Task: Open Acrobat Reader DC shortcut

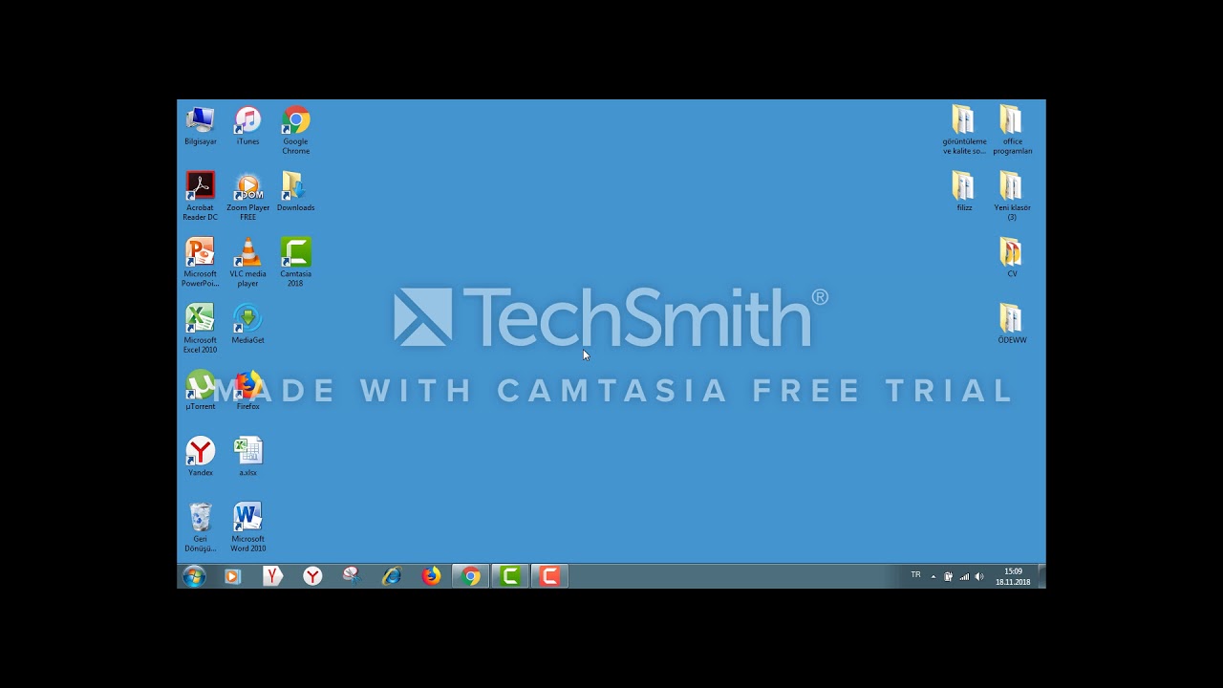Action: pyautogui.click(x=201, y=196)
